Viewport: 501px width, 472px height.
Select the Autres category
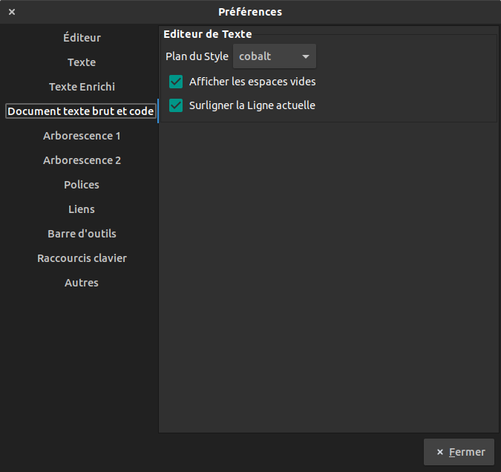pos(82,283)
